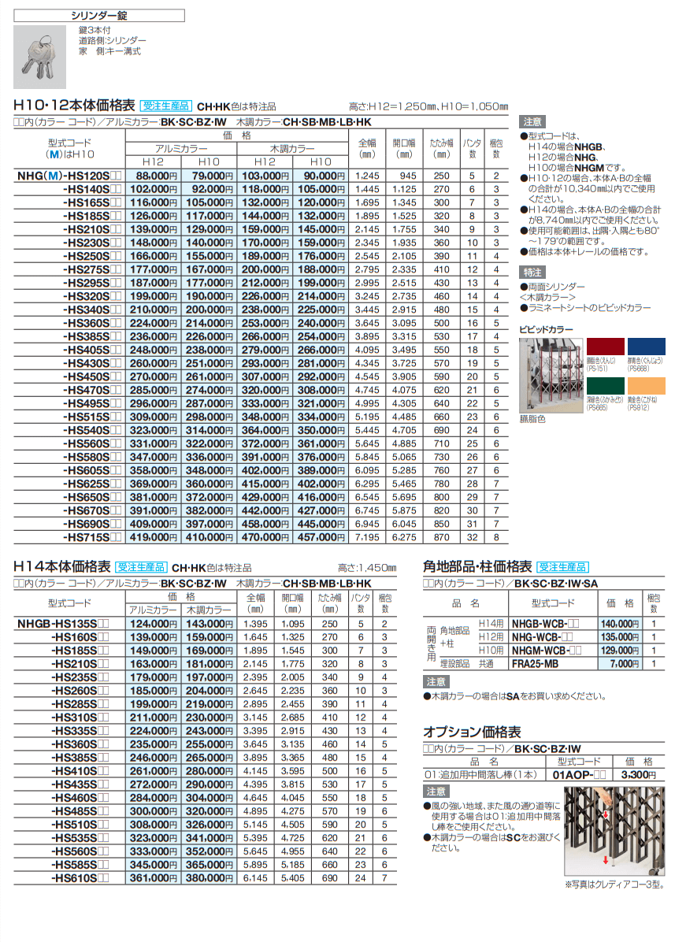
Task: Click the cylinder lock keys photo
Action: pyautogui.click(x=39, y=57)
